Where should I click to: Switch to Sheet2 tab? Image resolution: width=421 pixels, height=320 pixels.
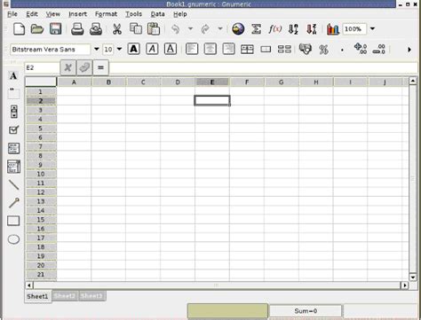click(x=65, y=296)
